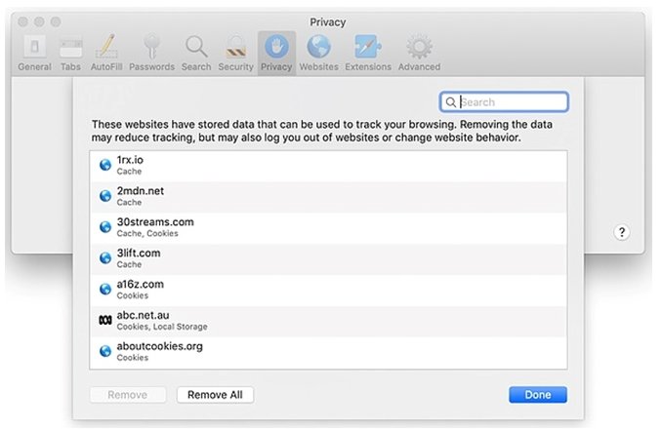Click the red close window button
Viewport: 662px width, 431px height.
(x=23, y=21)
